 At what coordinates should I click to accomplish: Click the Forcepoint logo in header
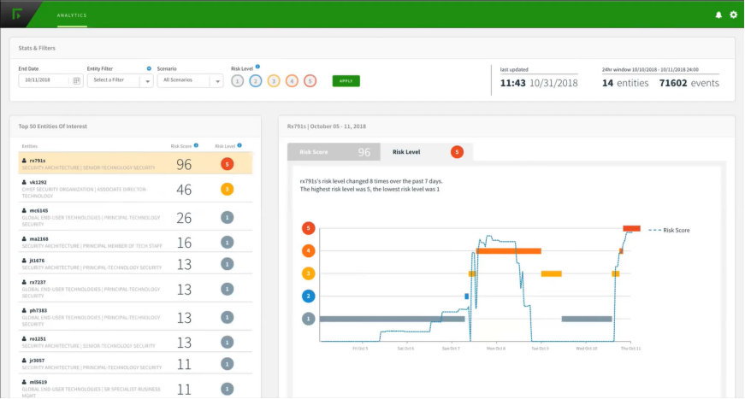click(17, 14)
